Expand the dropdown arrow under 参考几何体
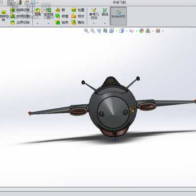This screenshot has width=196, height=196. point(94,23)
